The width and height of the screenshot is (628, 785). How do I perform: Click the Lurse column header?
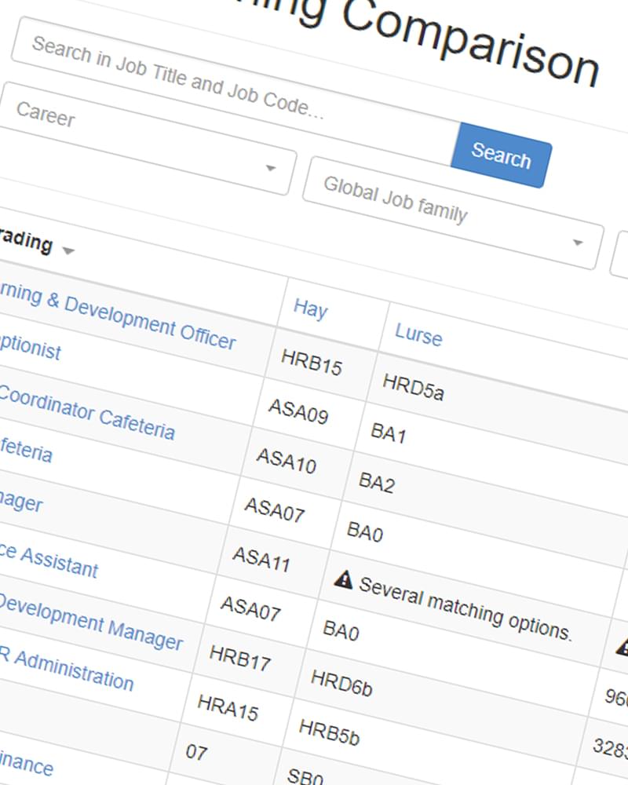[x=418, y=334]
